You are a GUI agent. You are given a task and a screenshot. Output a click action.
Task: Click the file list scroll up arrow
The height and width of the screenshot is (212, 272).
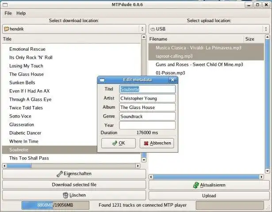pos(267,37)
